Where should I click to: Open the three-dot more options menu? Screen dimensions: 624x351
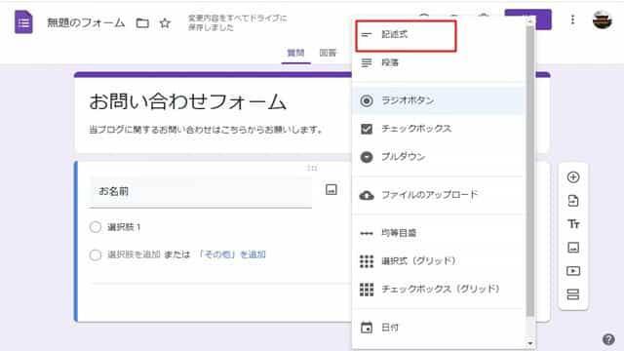(572, 19)
